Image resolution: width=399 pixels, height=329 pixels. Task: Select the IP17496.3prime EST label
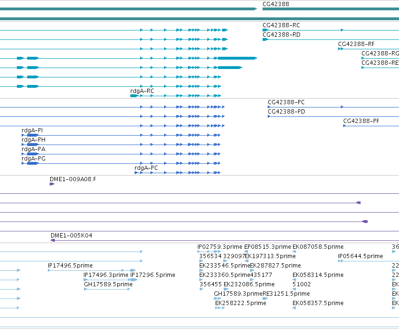pyautogui.click(x=106, y=275)
